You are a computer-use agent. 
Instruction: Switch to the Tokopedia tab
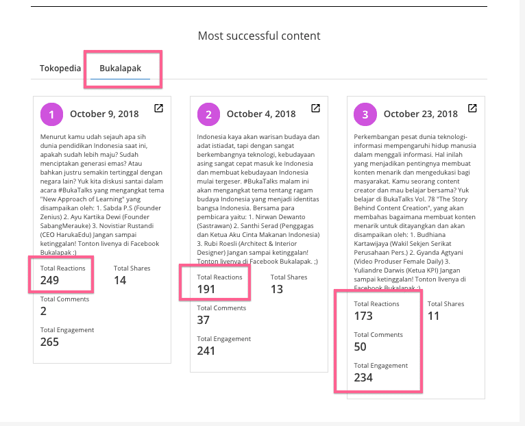click(x=60, y=68)
